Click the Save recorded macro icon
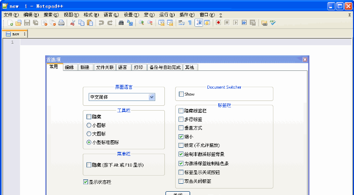Viewport: 354px width, 195px height. 253,23
